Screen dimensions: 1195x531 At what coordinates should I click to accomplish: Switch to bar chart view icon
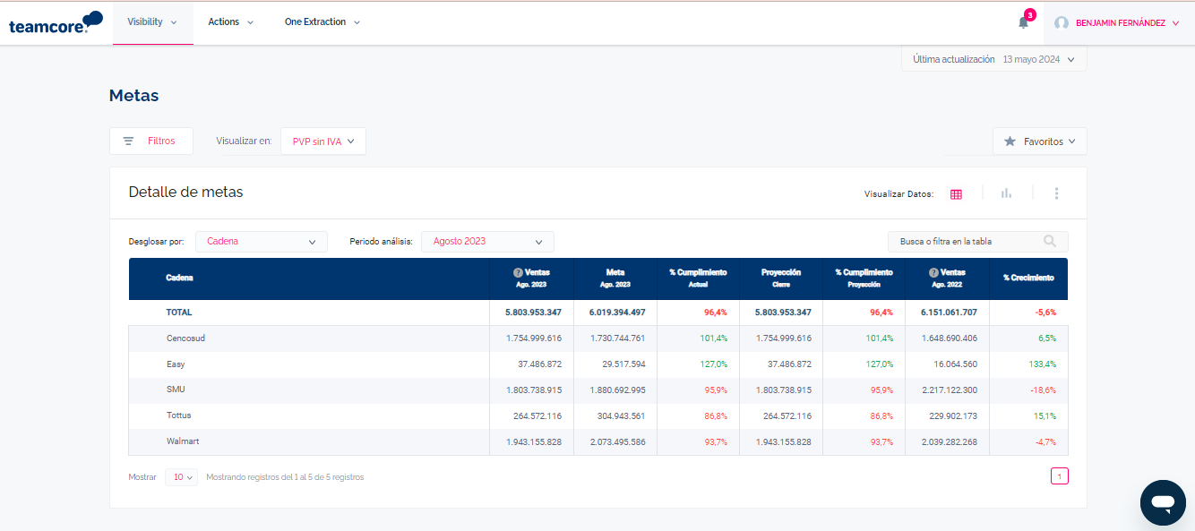pos(1006,193)
